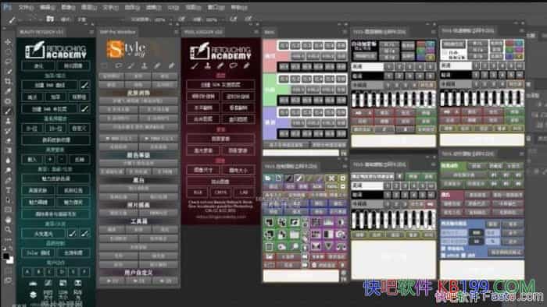Click the F button in Beauty Retouch panel
Screen dimensions: 547x307
pos(84,271)
